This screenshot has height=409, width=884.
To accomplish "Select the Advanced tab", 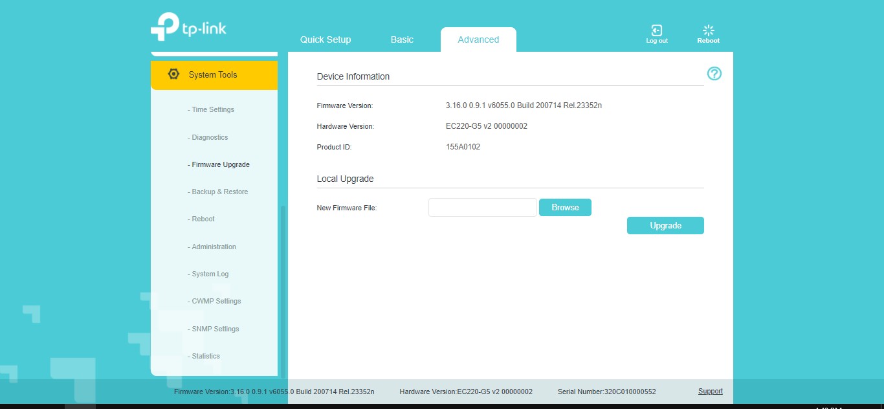I will (x=478, y=39).
